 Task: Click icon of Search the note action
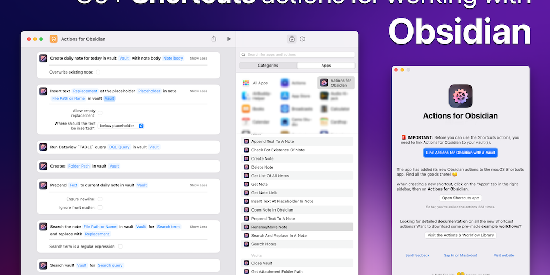pyautogui.click(x=43, y=227)
